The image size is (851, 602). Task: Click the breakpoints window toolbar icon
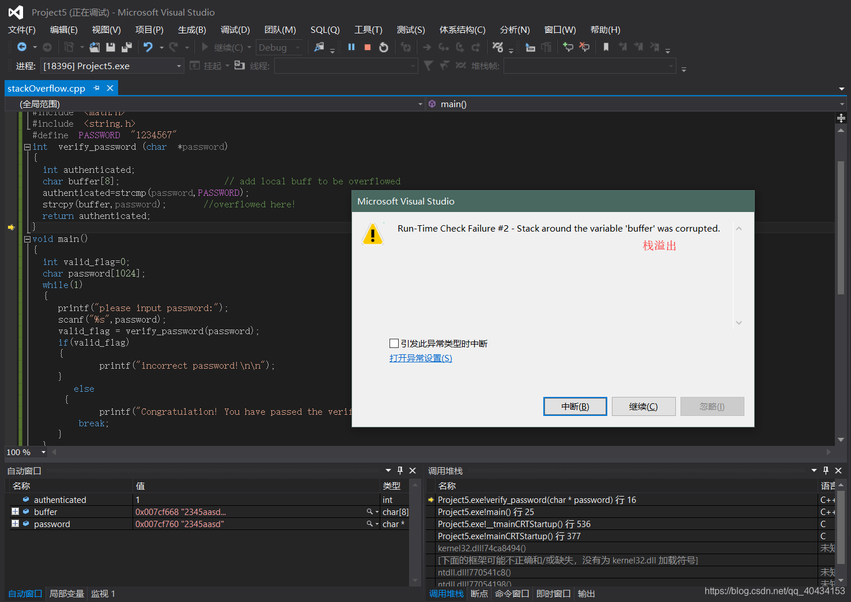[x=498, y=47]
